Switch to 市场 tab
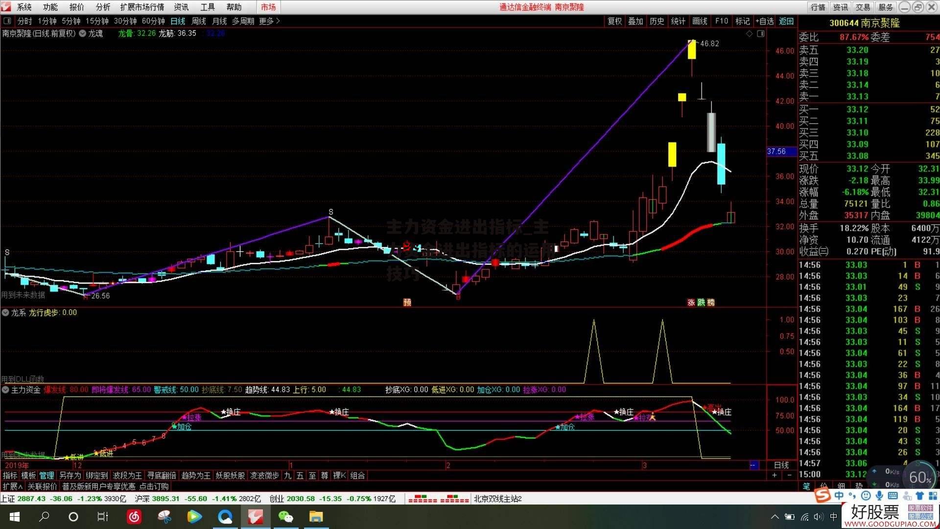The width and height of the screenshot is (940, 529). 268,7
